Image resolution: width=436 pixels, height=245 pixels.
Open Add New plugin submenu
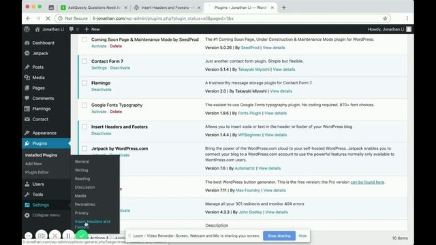(x=33, y=163)
